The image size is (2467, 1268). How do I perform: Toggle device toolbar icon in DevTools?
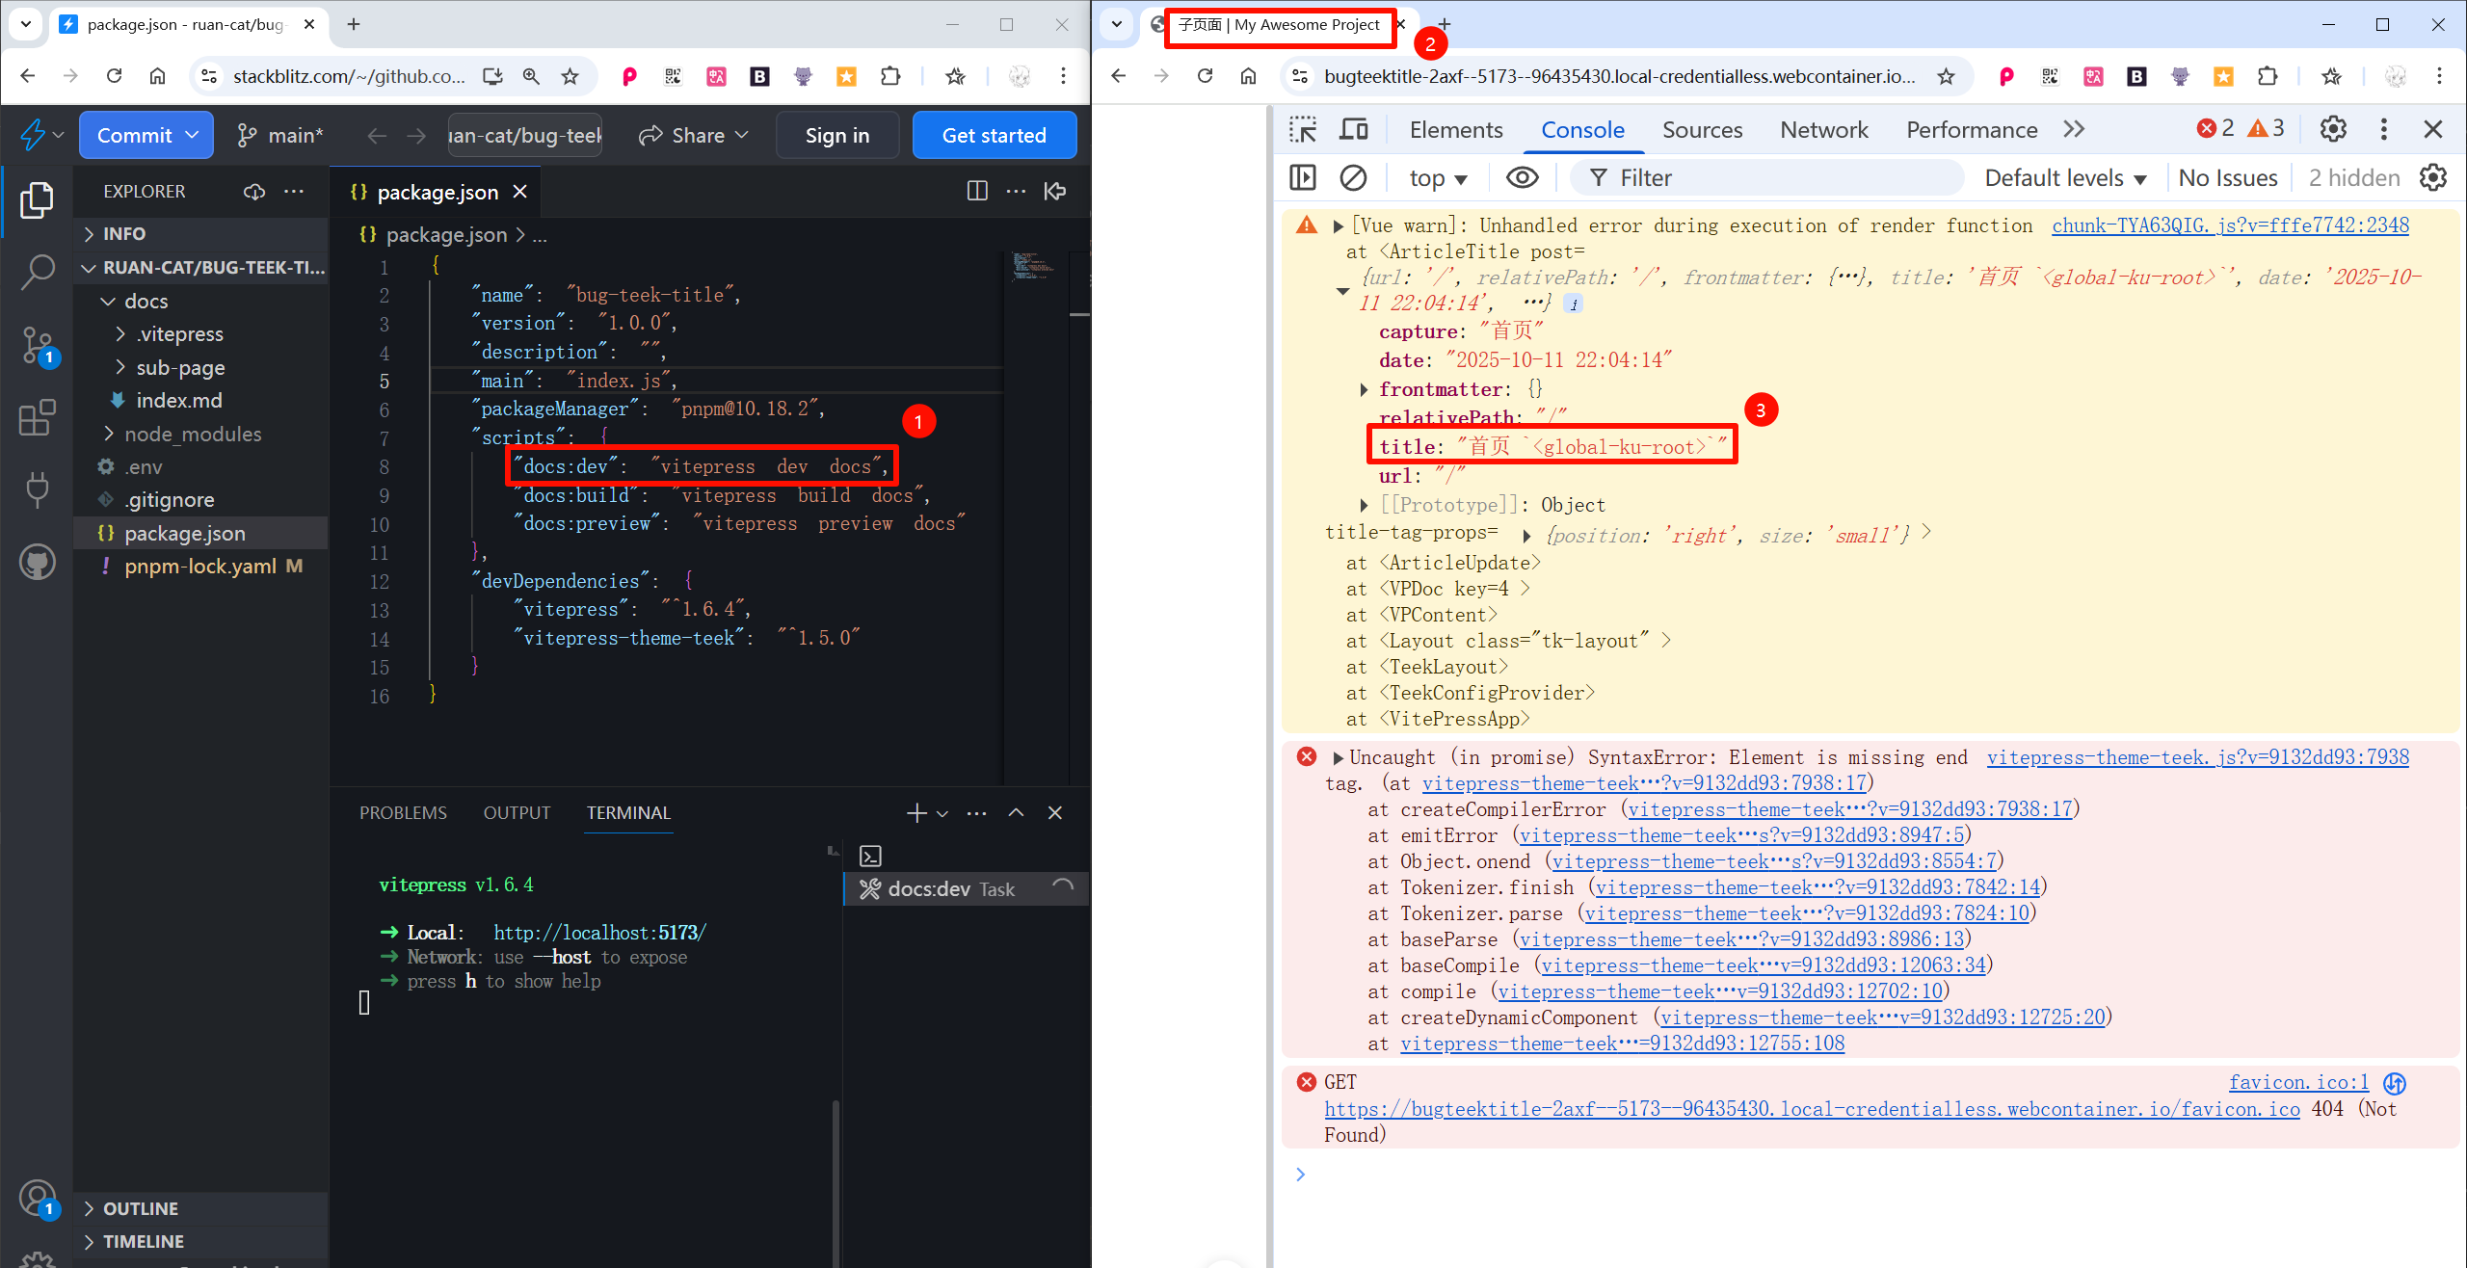click(x=1354, y=130)
